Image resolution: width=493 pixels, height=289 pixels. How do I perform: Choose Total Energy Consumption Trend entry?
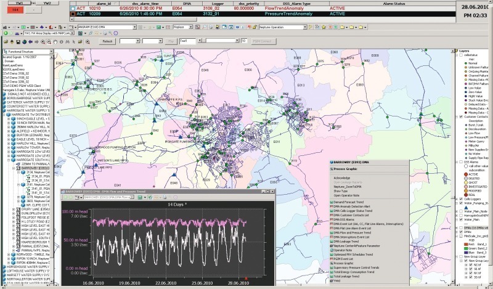(x=354, y=272)
